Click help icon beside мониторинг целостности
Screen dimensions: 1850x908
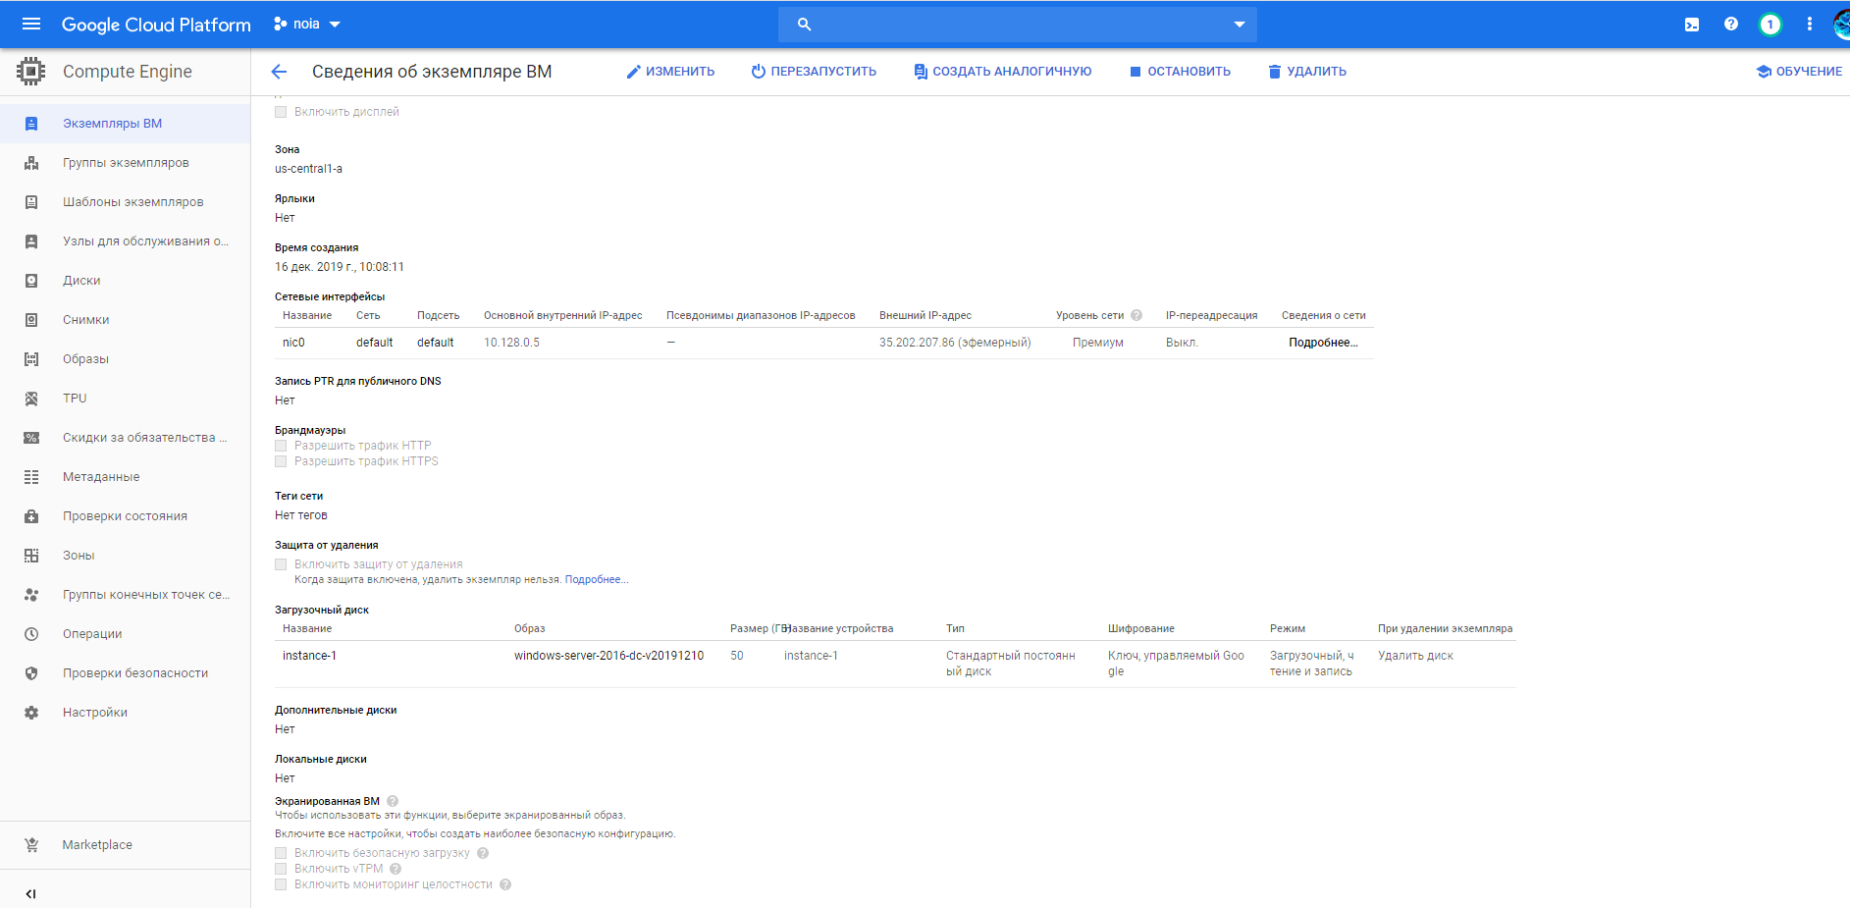click(505, 884)
